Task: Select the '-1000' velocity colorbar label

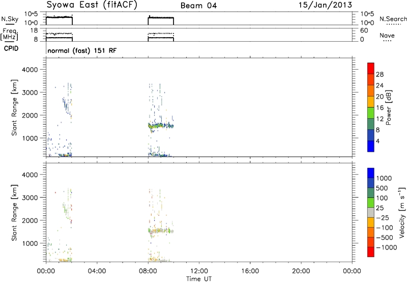Action: click(387, 247)
